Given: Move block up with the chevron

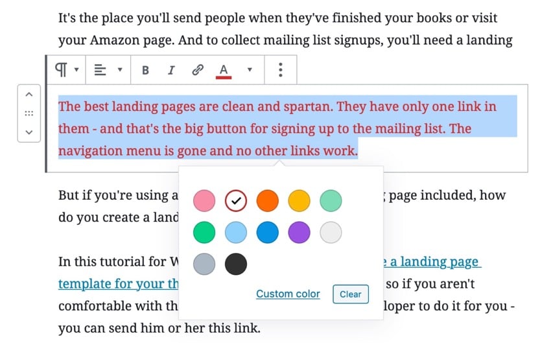Looking at the screenshot, I should pyautogui.click(x=29, y=95).
